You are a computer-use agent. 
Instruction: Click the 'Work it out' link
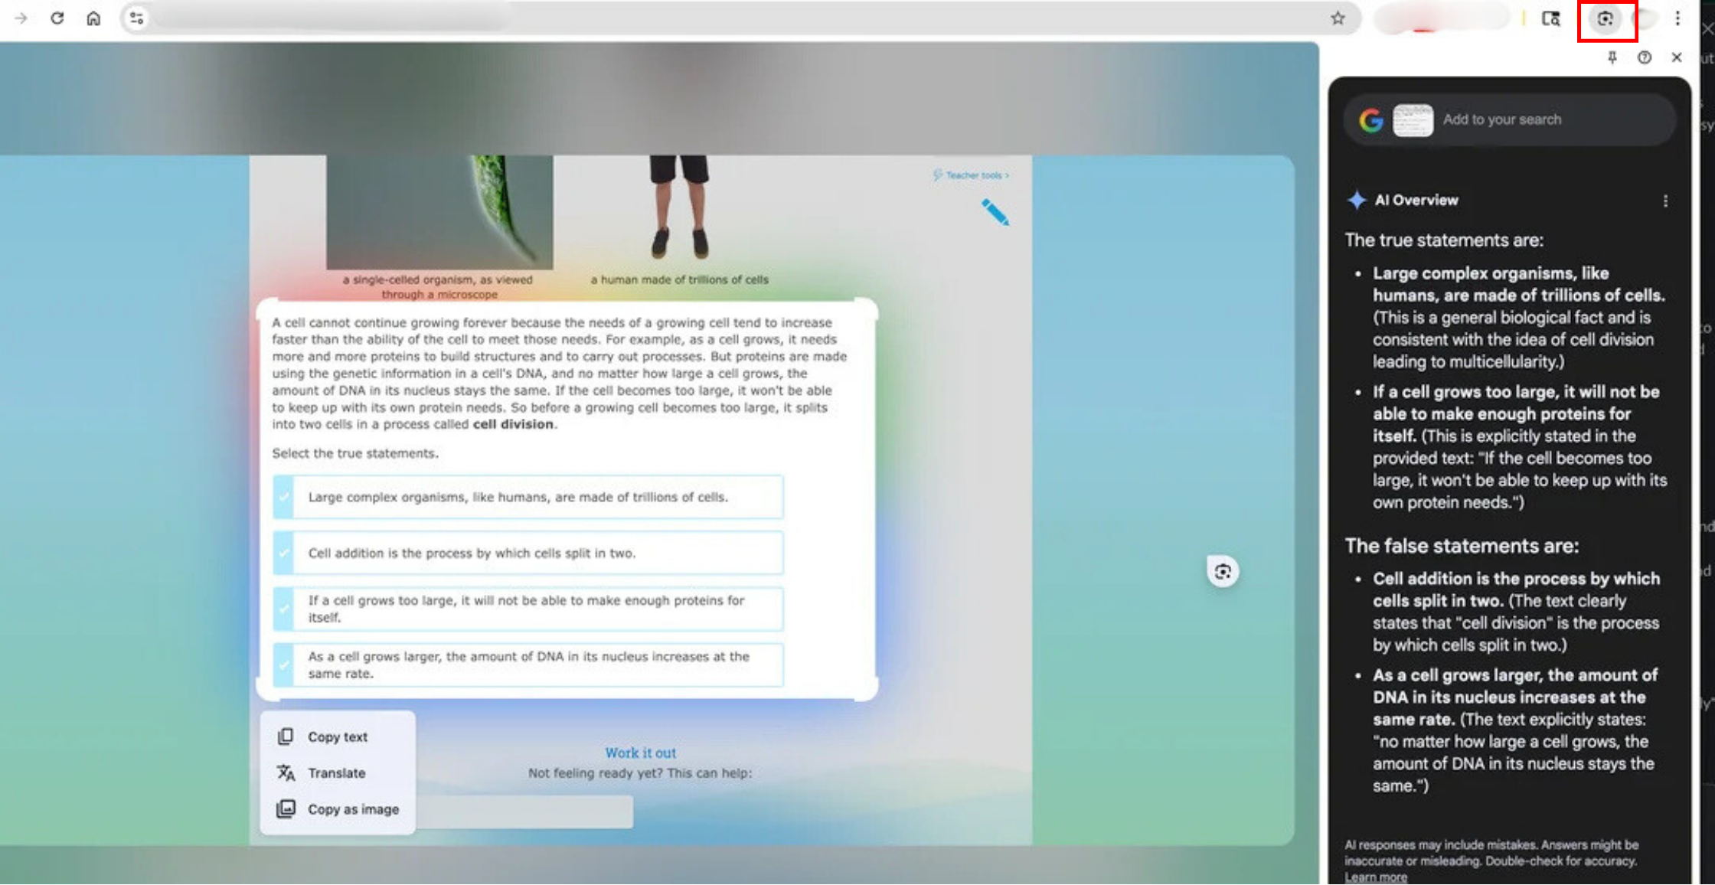click(x=640, y=753)
